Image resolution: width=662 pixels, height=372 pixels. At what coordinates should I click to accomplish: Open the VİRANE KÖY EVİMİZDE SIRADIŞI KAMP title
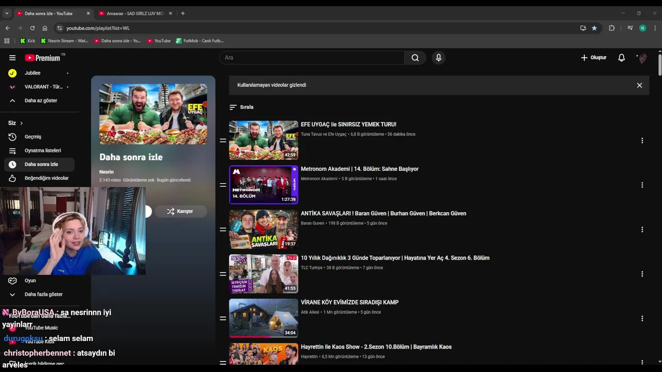click(x=350, y=302)
